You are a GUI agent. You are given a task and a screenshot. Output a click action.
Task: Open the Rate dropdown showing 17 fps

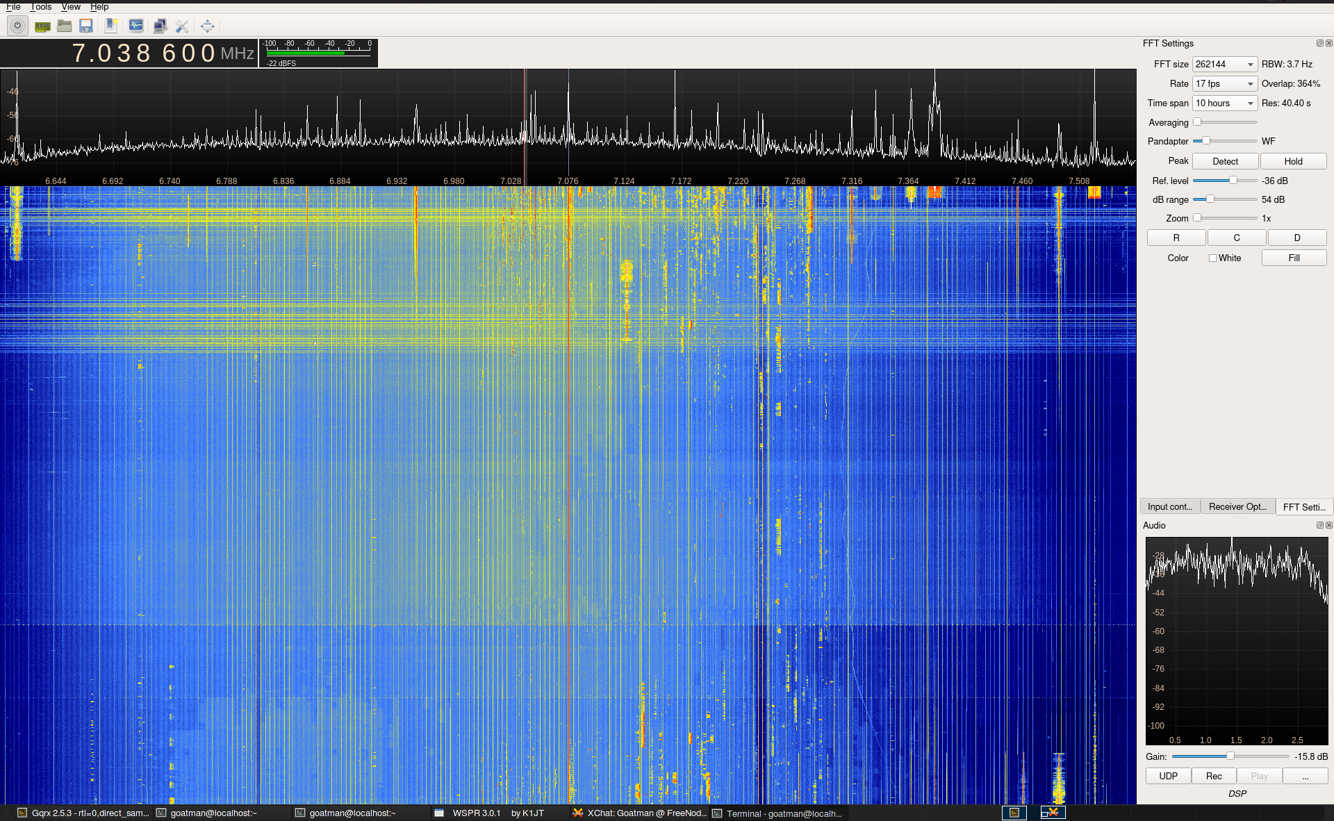click(x=1225, y=83)
